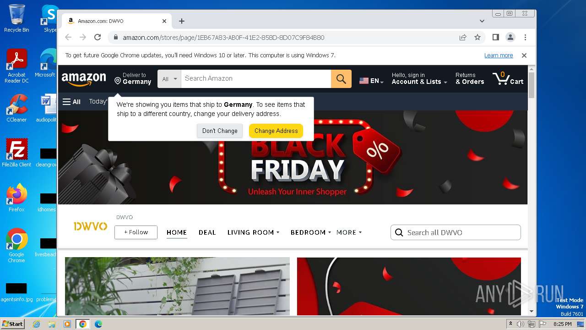Open the EN language dropdown

[x=371, y=81]
